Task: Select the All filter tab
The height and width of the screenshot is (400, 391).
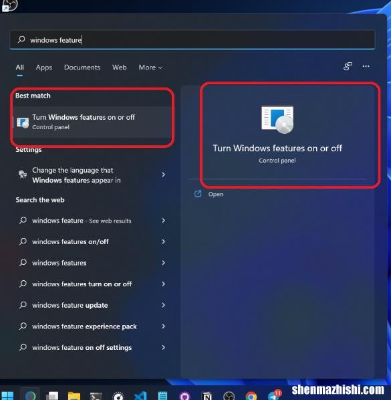Action: pyautogui.click(x=19, y=68)
